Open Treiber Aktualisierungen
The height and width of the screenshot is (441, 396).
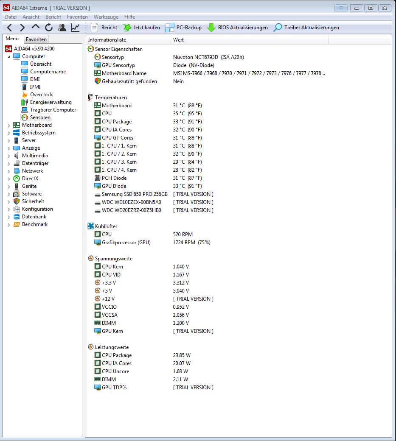tap(306, 28)
